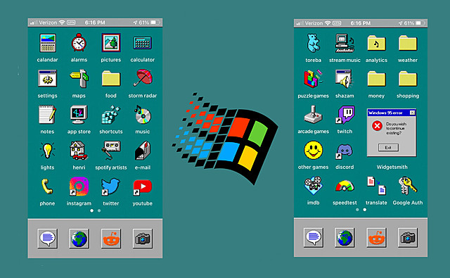The image size is (450, 278).
Task: Open the food folder
Action: pyautogui.click(x=111, y=78)
